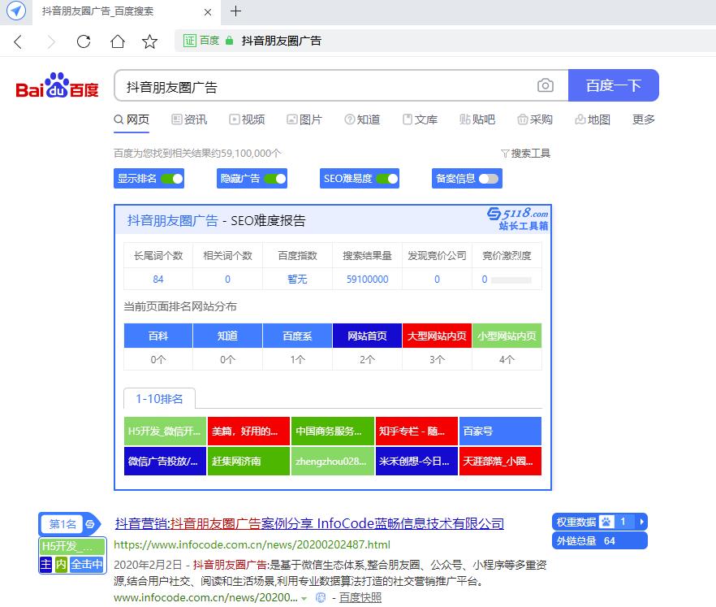Click ranking tile zhengzhou028...
The width and height of the screenshot is (716, 607).
pos(333,462)
